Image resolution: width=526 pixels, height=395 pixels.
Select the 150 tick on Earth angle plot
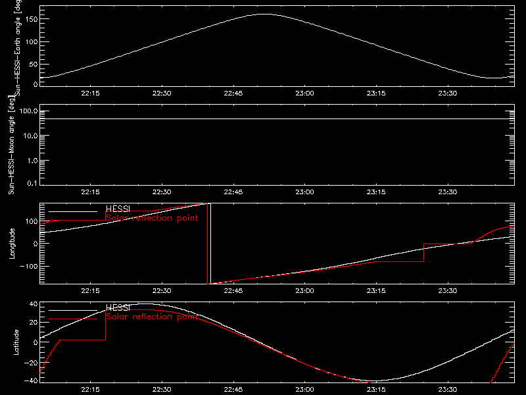coord(32,19)
